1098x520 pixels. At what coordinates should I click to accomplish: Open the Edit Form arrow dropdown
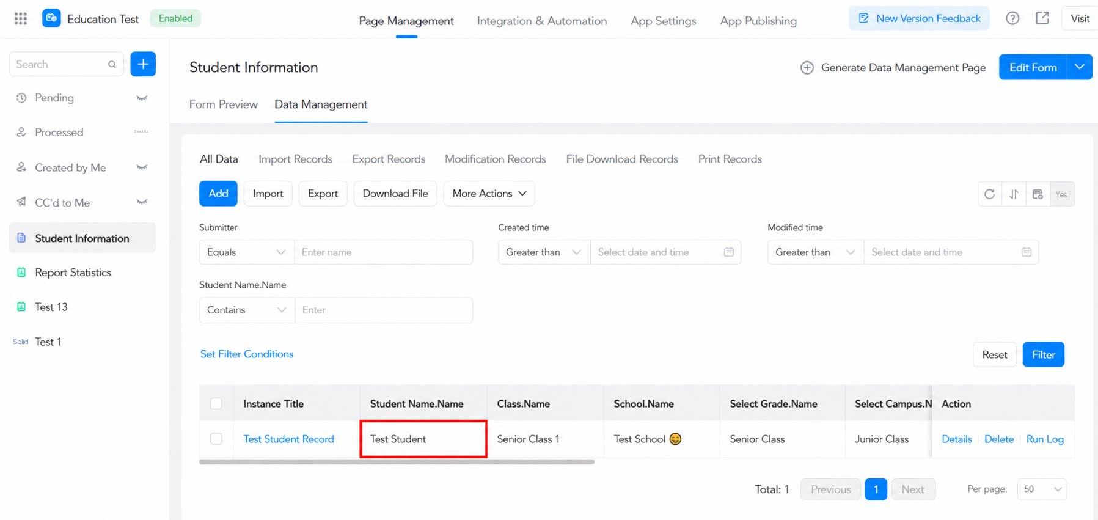(1080, 67)
